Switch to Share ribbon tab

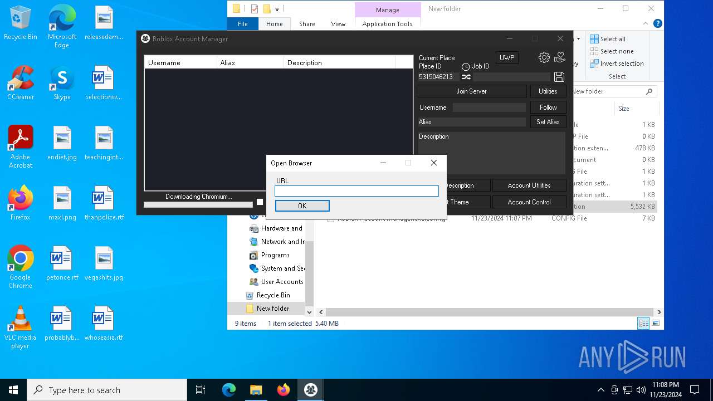pos(307,24)
